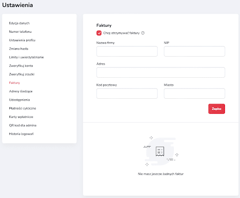
Task: View Historia logowań
Action: point(21,134)
